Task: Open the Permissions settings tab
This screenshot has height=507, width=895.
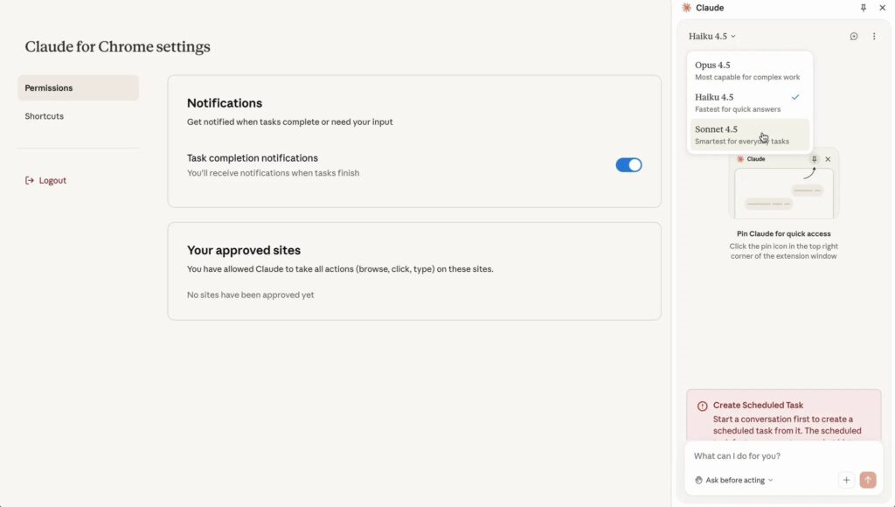Action: [78, 88]
